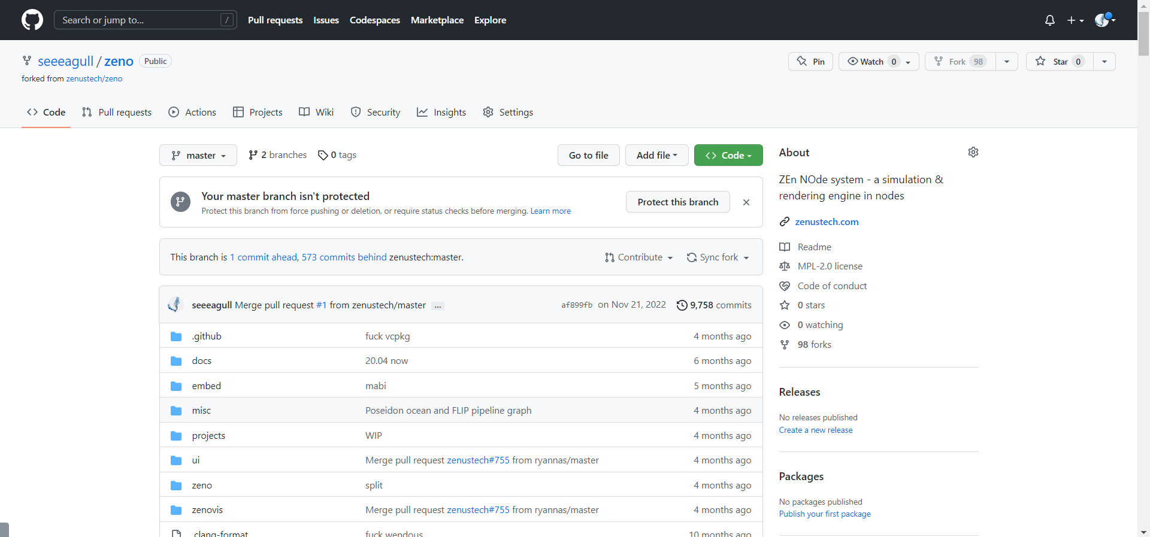Open 1 commit ahead link
Image resolution: width=1150 pixels, height=537 pixels.
(x=264, y=257)
